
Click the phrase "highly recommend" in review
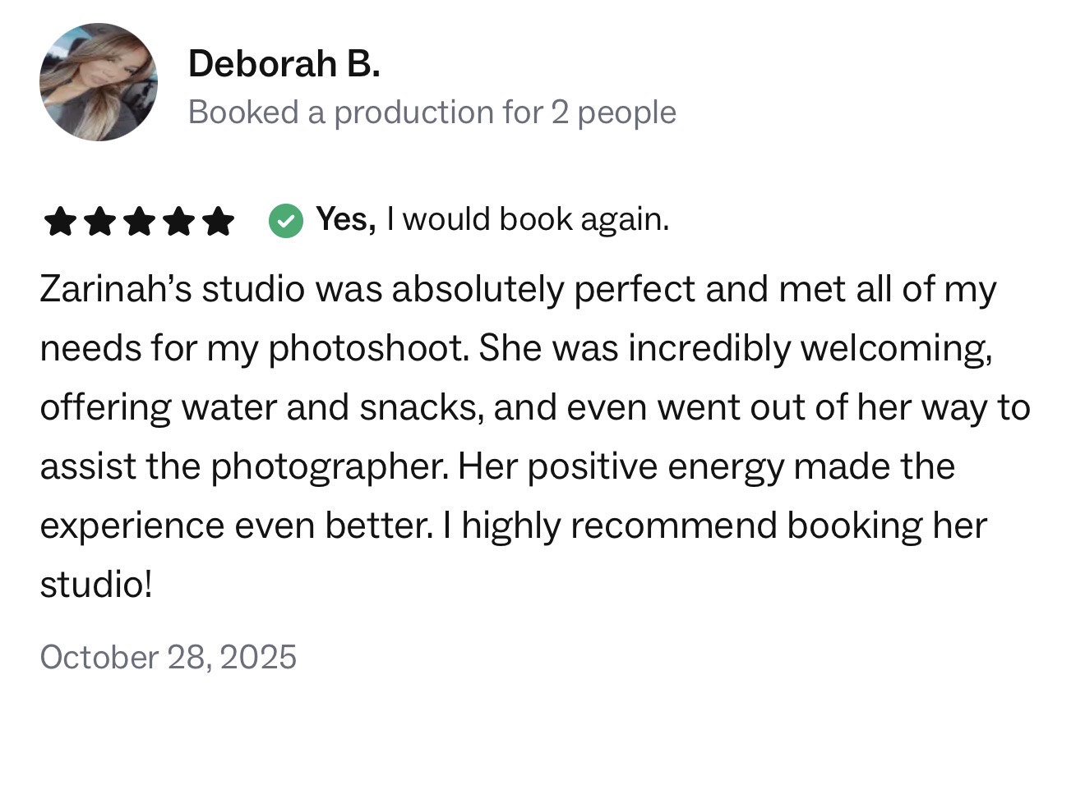[x=618, y=526]
